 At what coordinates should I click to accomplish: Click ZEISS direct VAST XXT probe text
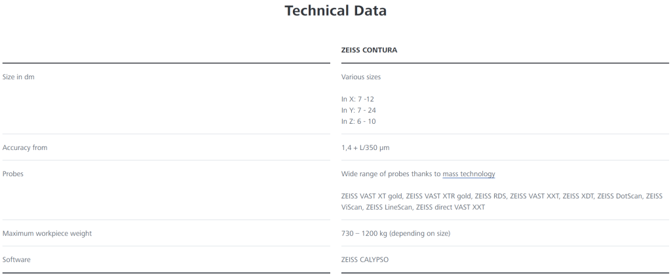point(450,208)
